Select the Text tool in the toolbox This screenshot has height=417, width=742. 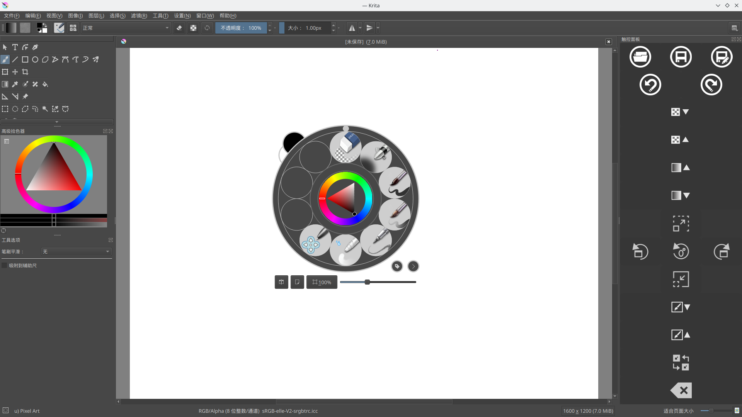(15, 47)
